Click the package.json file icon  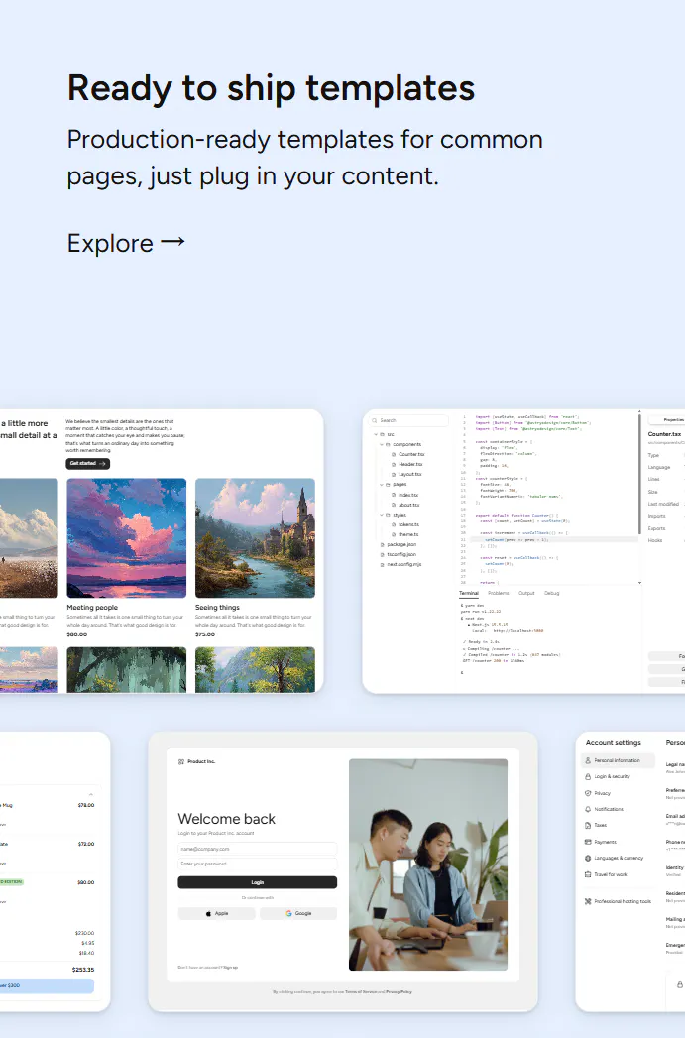coord(383,544)
